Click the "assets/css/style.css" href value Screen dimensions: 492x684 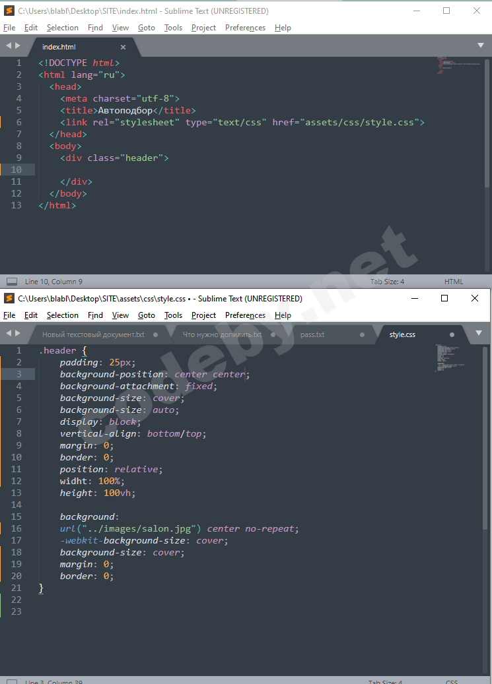tap(360, 122)
